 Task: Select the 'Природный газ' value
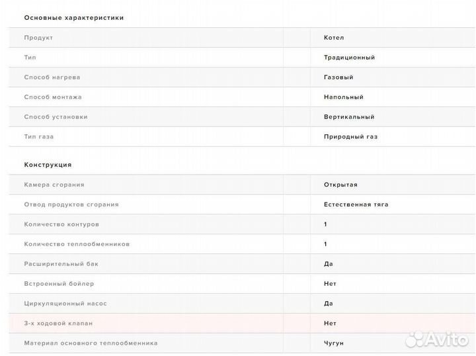pos(350,137)
